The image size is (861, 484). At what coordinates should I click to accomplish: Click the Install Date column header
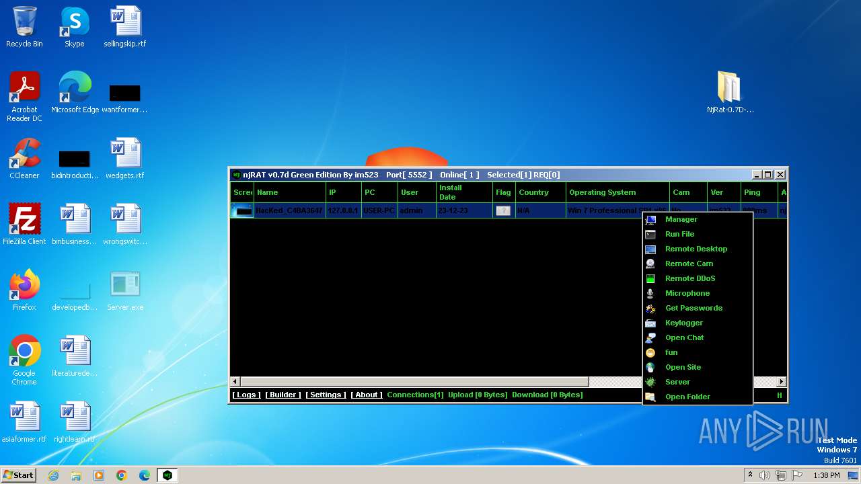(x=463, y=192)
